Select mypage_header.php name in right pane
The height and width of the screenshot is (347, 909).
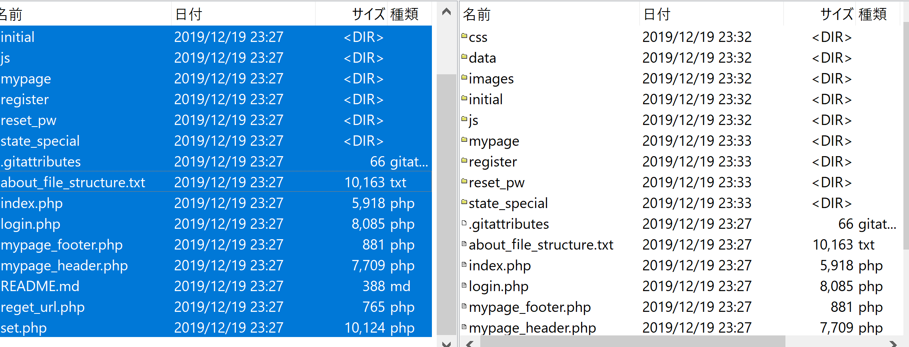(532, 328)
